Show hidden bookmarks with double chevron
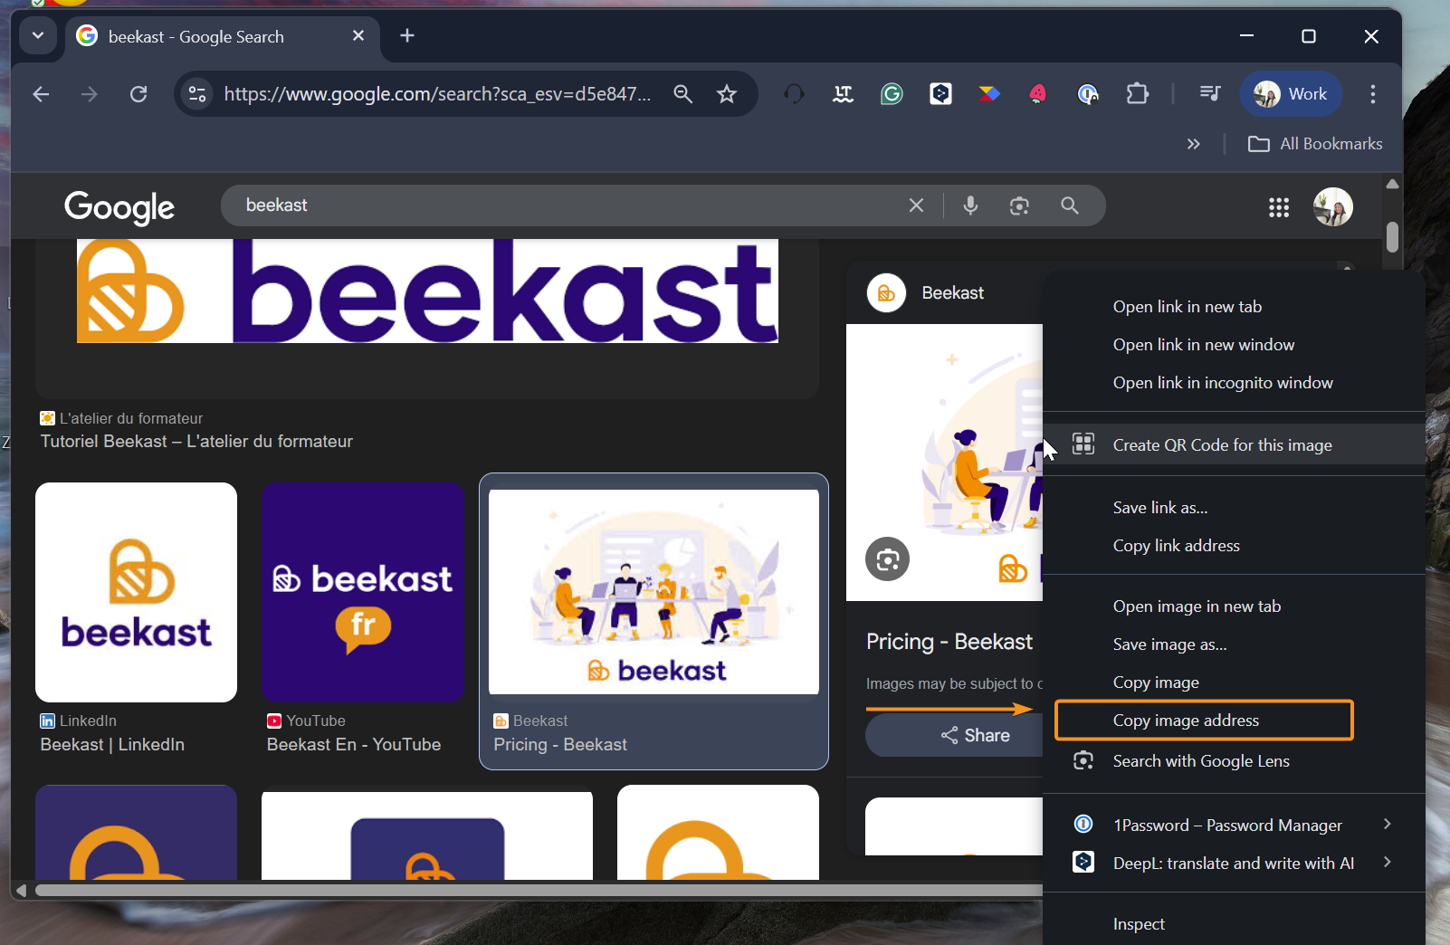This screenshot has height=945, width=1450. (1194, 144)
